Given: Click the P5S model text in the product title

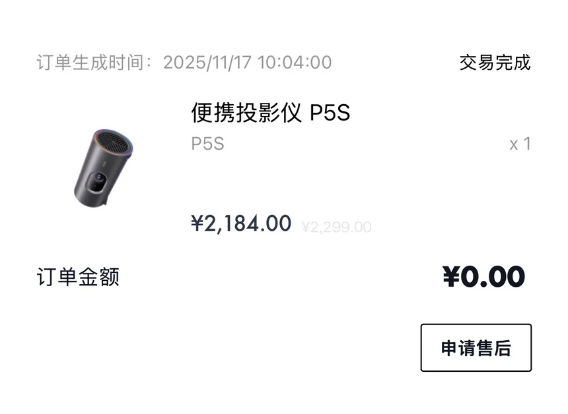Looking at the screenshot, I should tap(330, 113).
